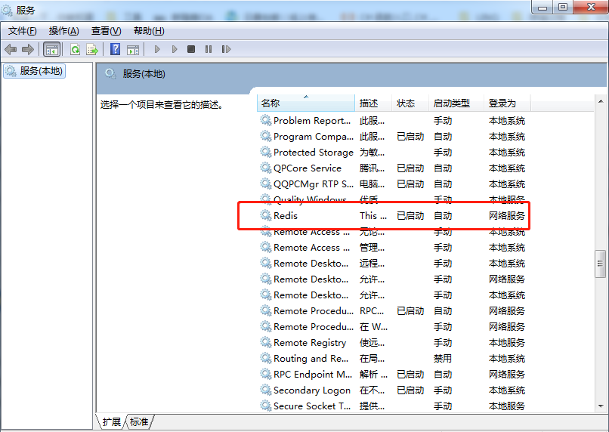
Task: Click the gear icon beside Secure Socket T...
Action: 266,406
